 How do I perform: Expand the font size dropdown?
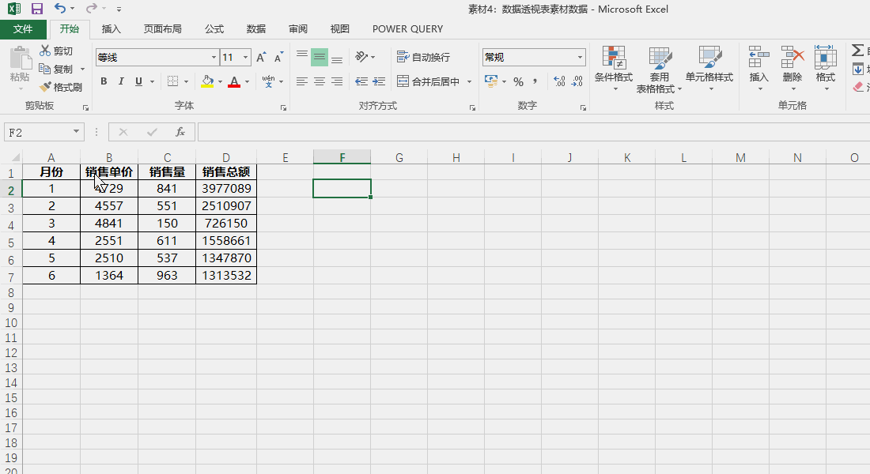click(x=245, y=57)
